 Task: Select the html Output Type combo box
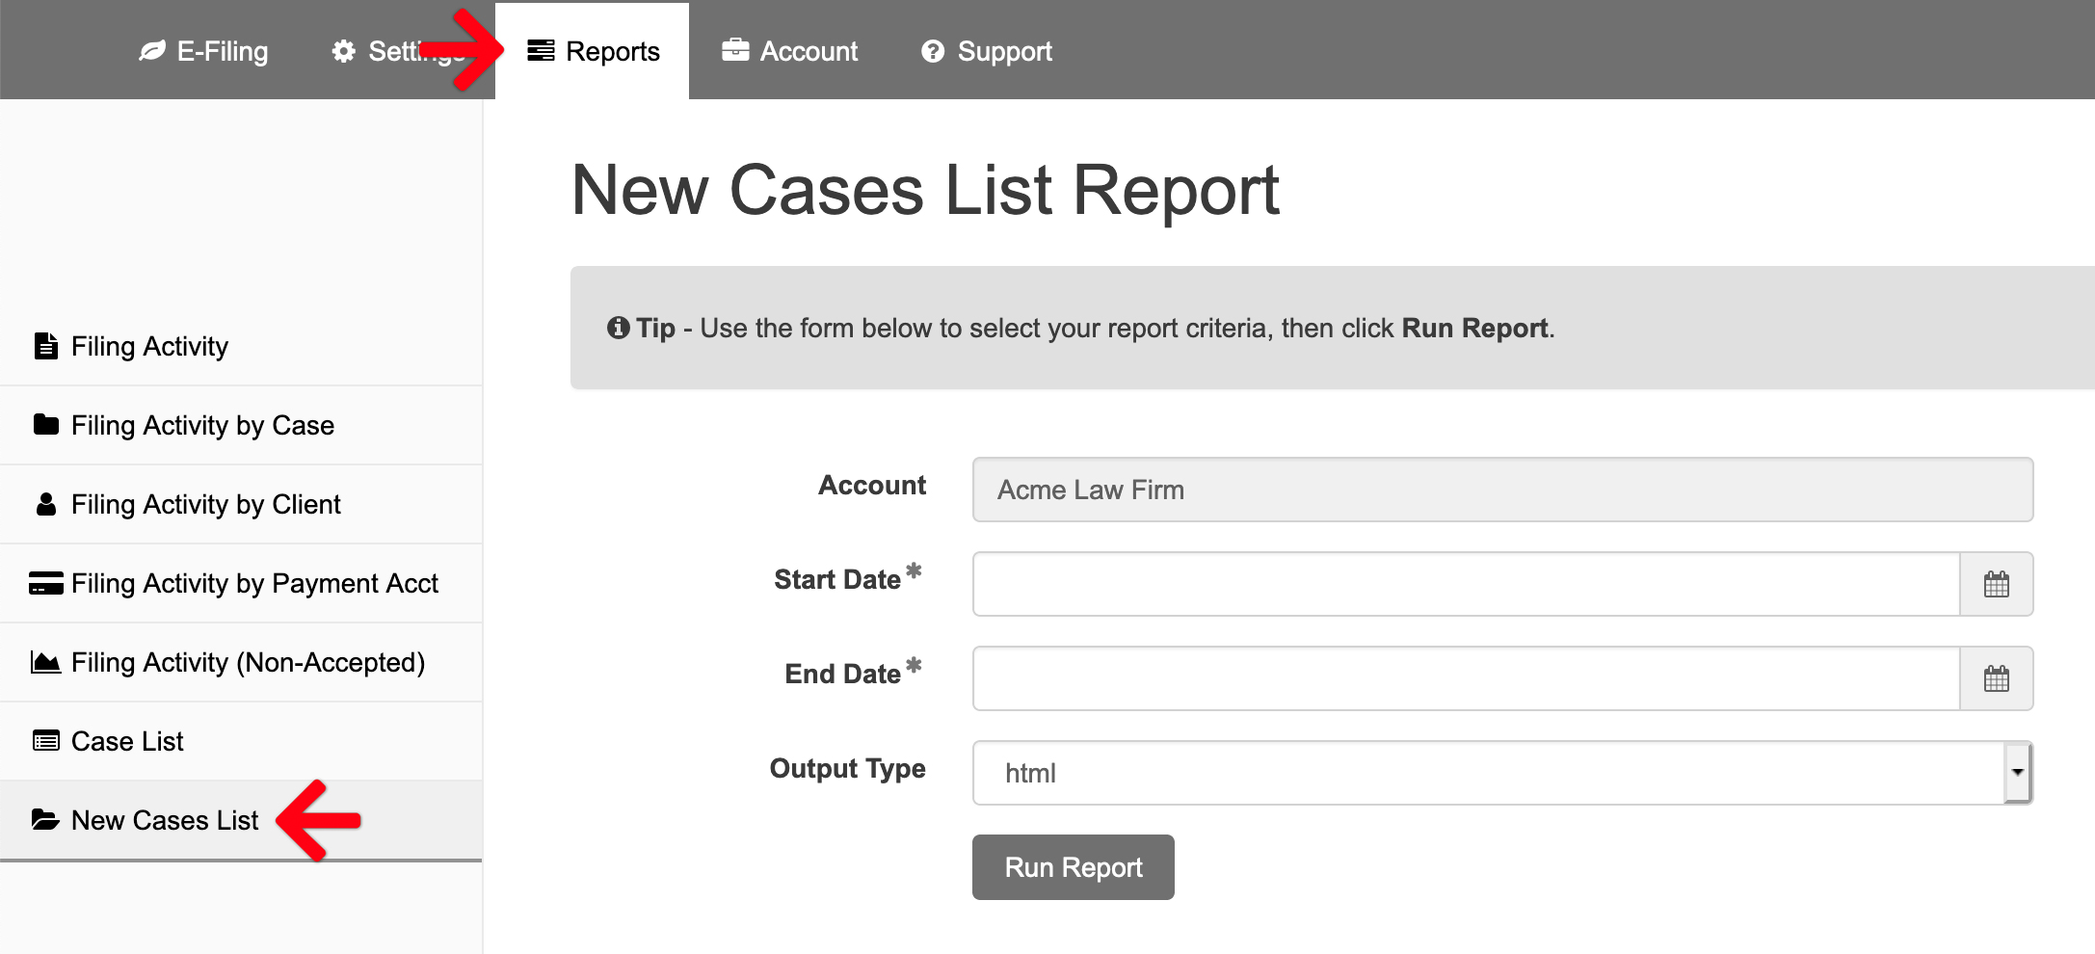[x=1502, y=773]
